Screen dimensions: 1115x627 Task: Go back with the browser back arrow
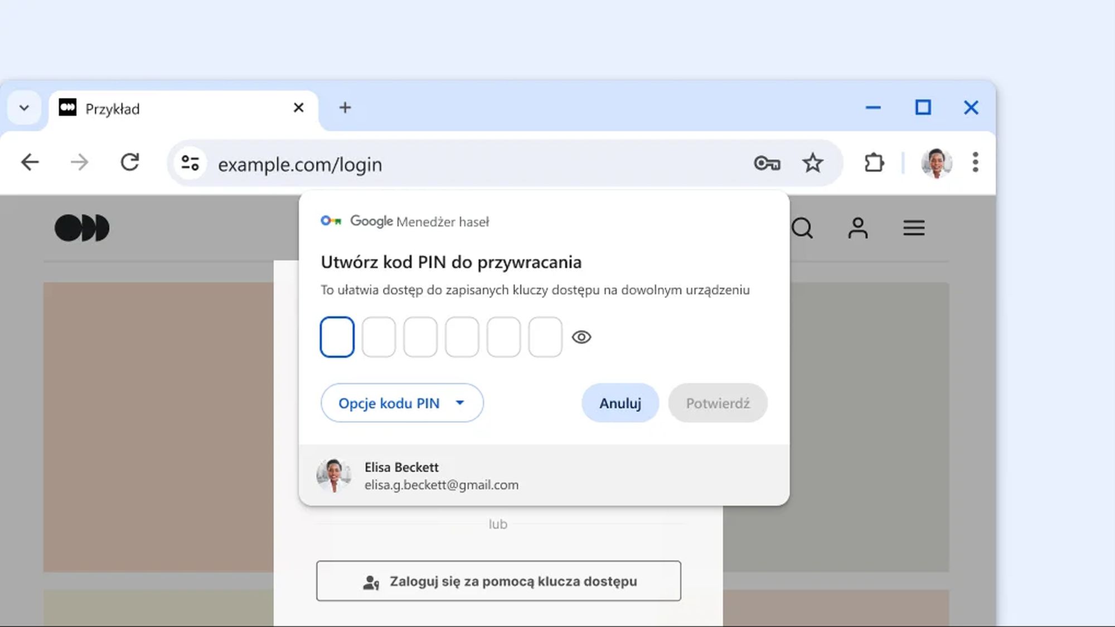[x=30, y=163]
